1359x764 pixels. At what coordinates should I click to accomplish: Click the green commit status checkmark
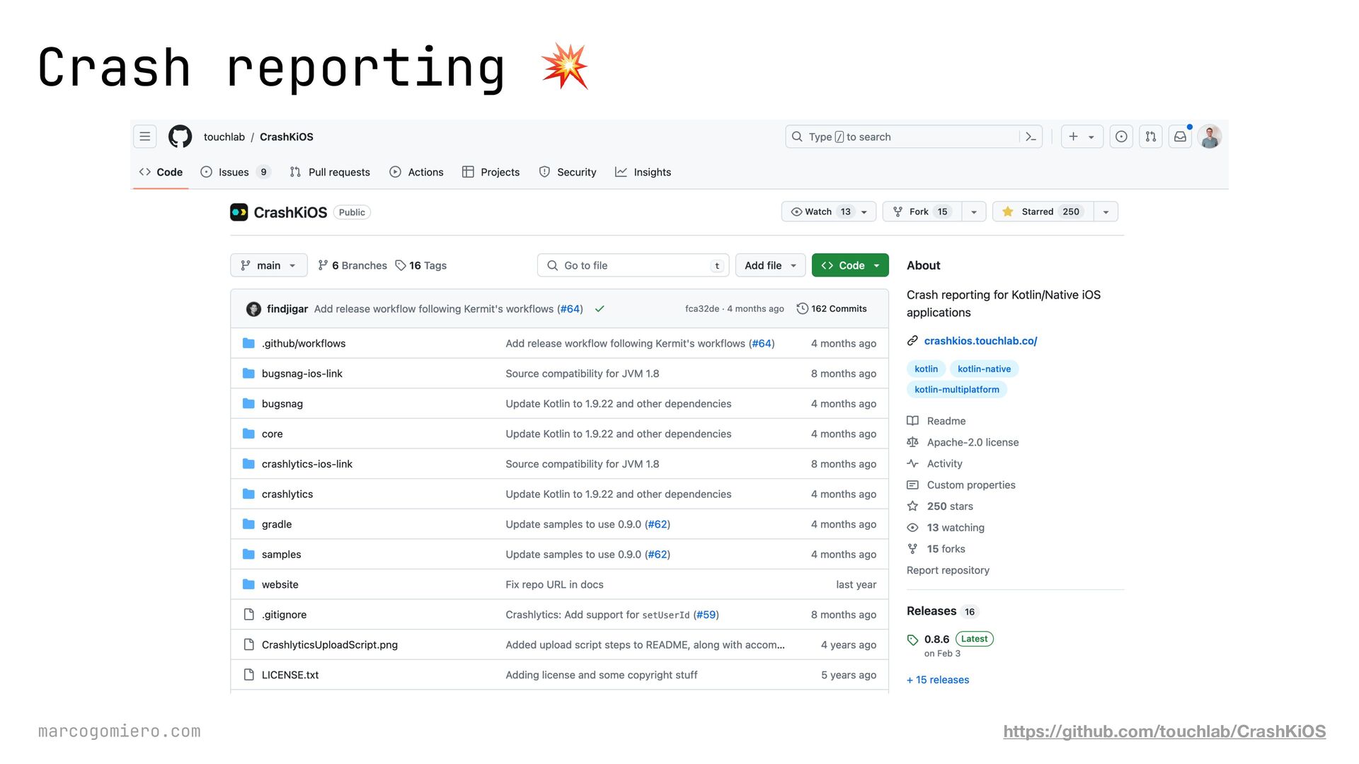(600, 309)
